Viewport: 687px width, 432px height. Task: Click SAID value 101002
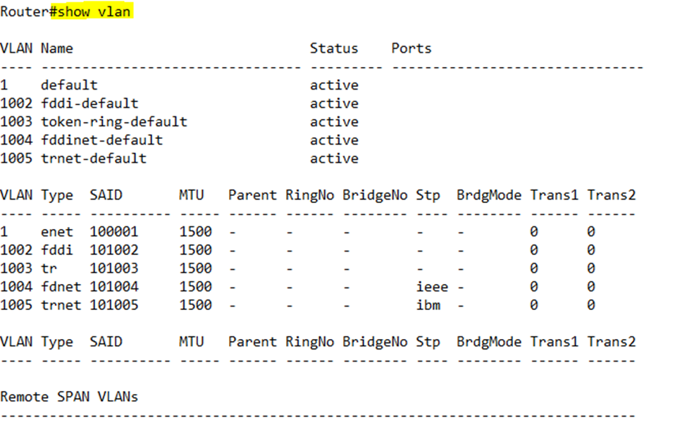114,250
